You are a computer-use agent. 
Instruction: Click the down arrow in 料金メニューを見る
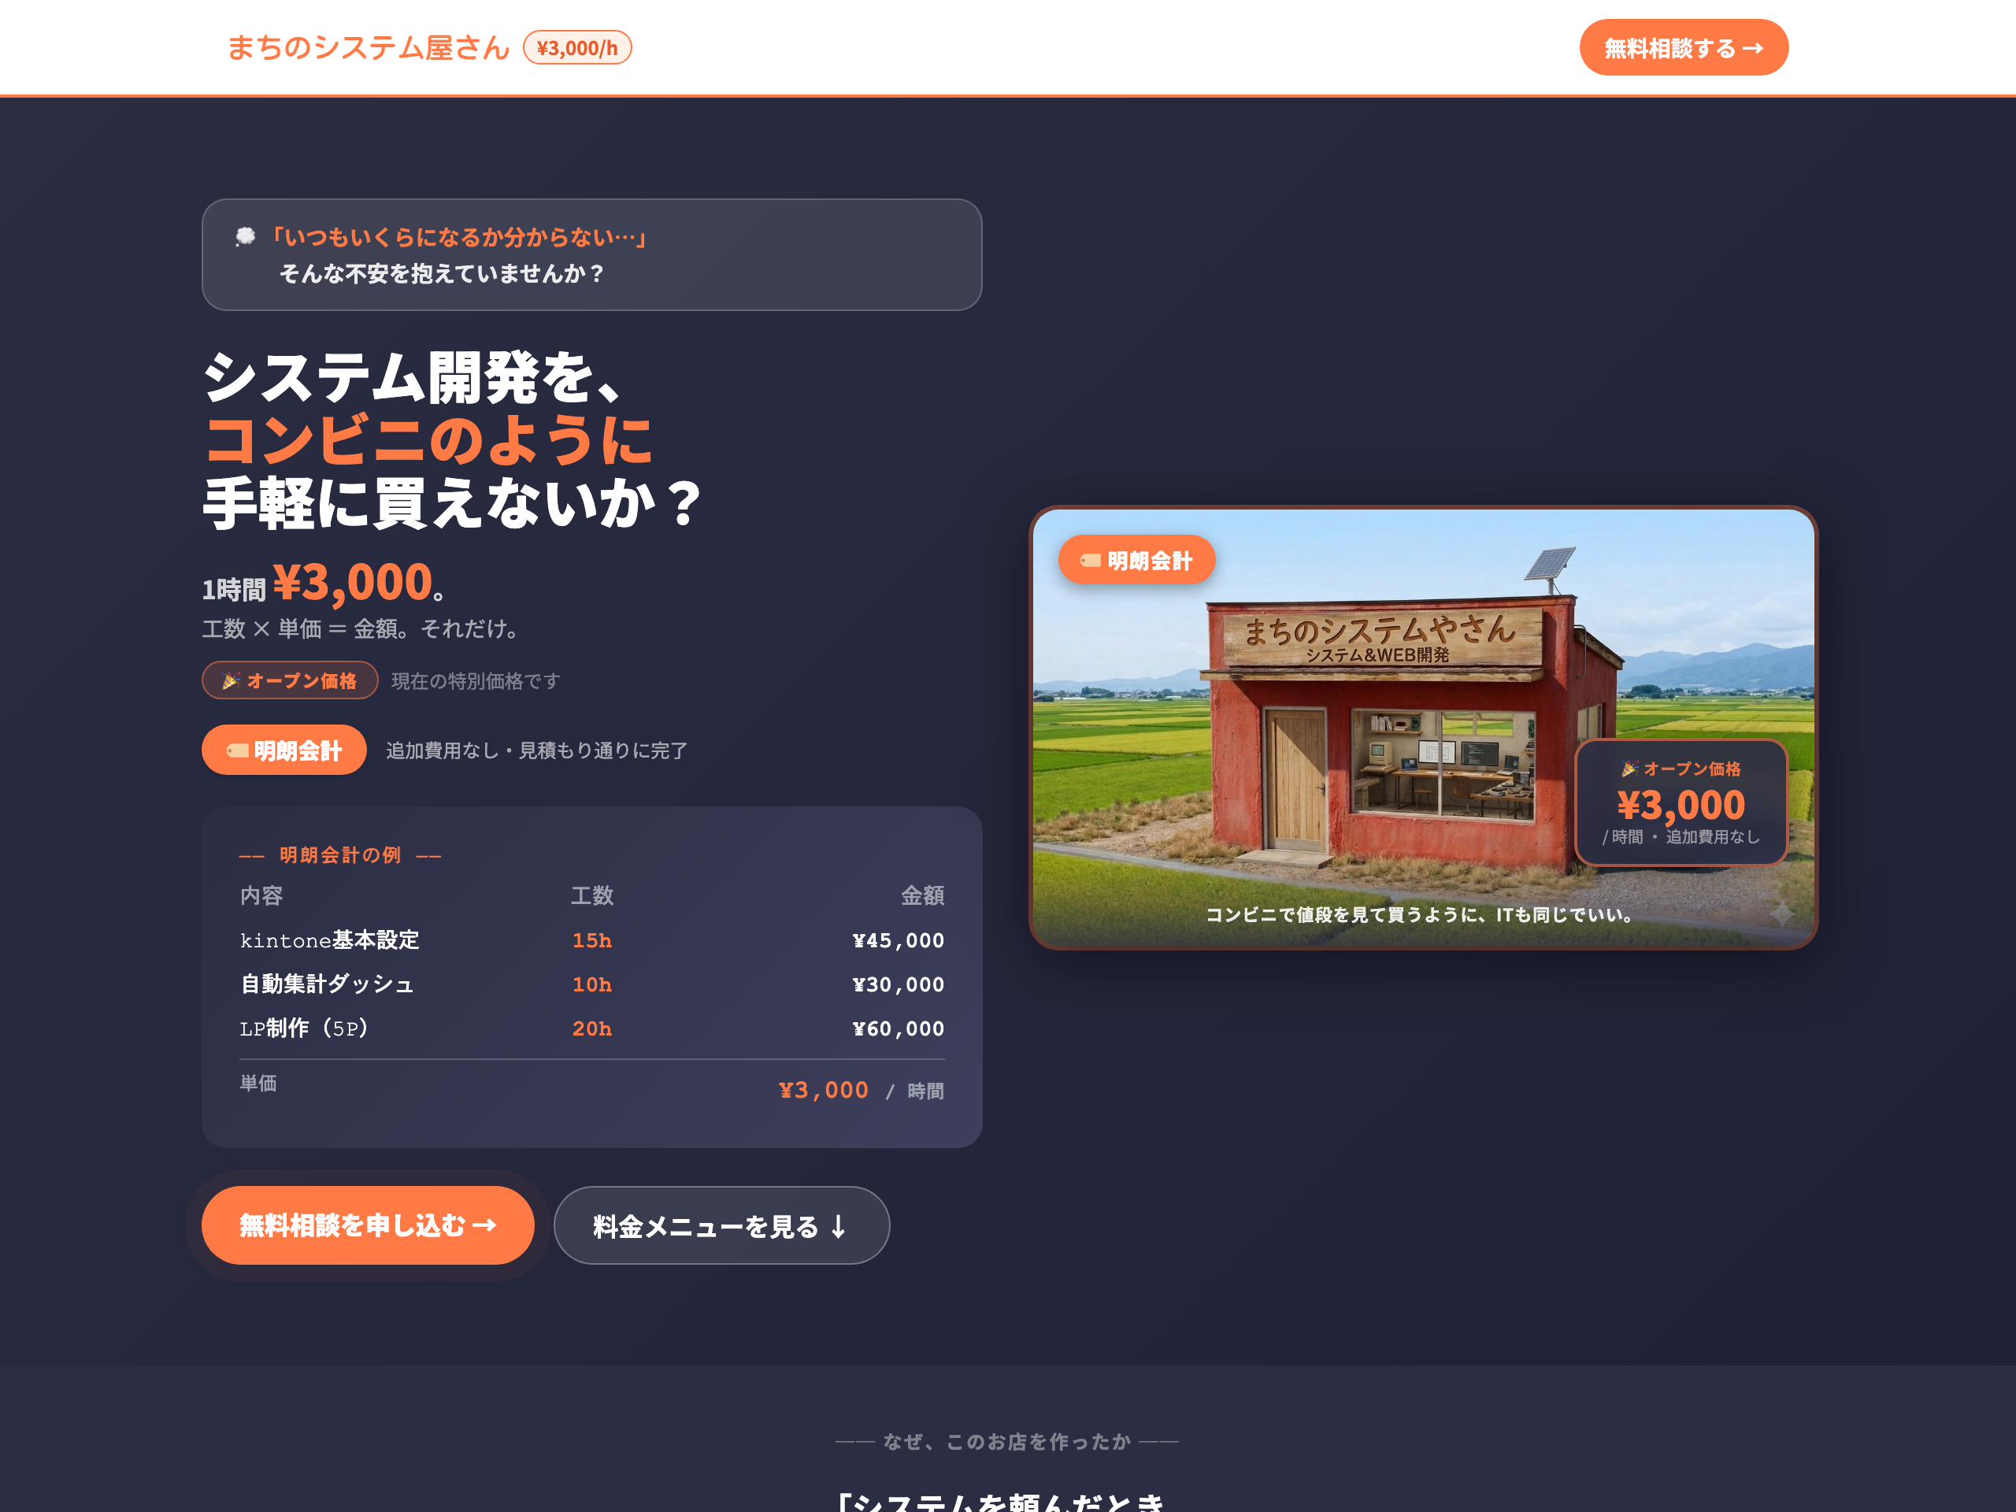tap(839, 1227)
